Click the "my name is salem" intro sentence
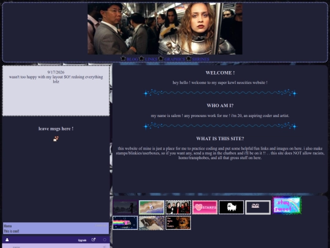The width and height of the screenshot is (330, 248). [220, 116]
